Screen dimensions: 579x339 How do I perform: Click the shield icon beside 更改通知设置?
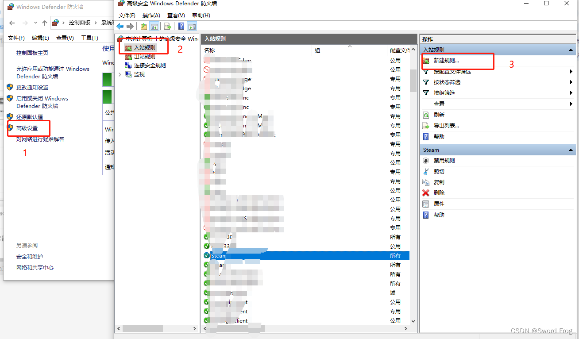10,87
